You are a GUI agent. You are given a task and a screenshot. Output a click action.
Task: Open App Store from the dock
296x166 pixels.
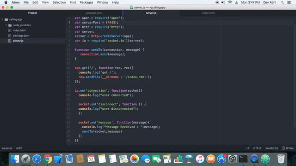222,159
